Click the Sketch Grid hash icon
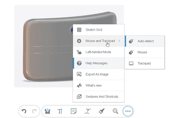This screenshot has width=182, height=118. point(79,30)
